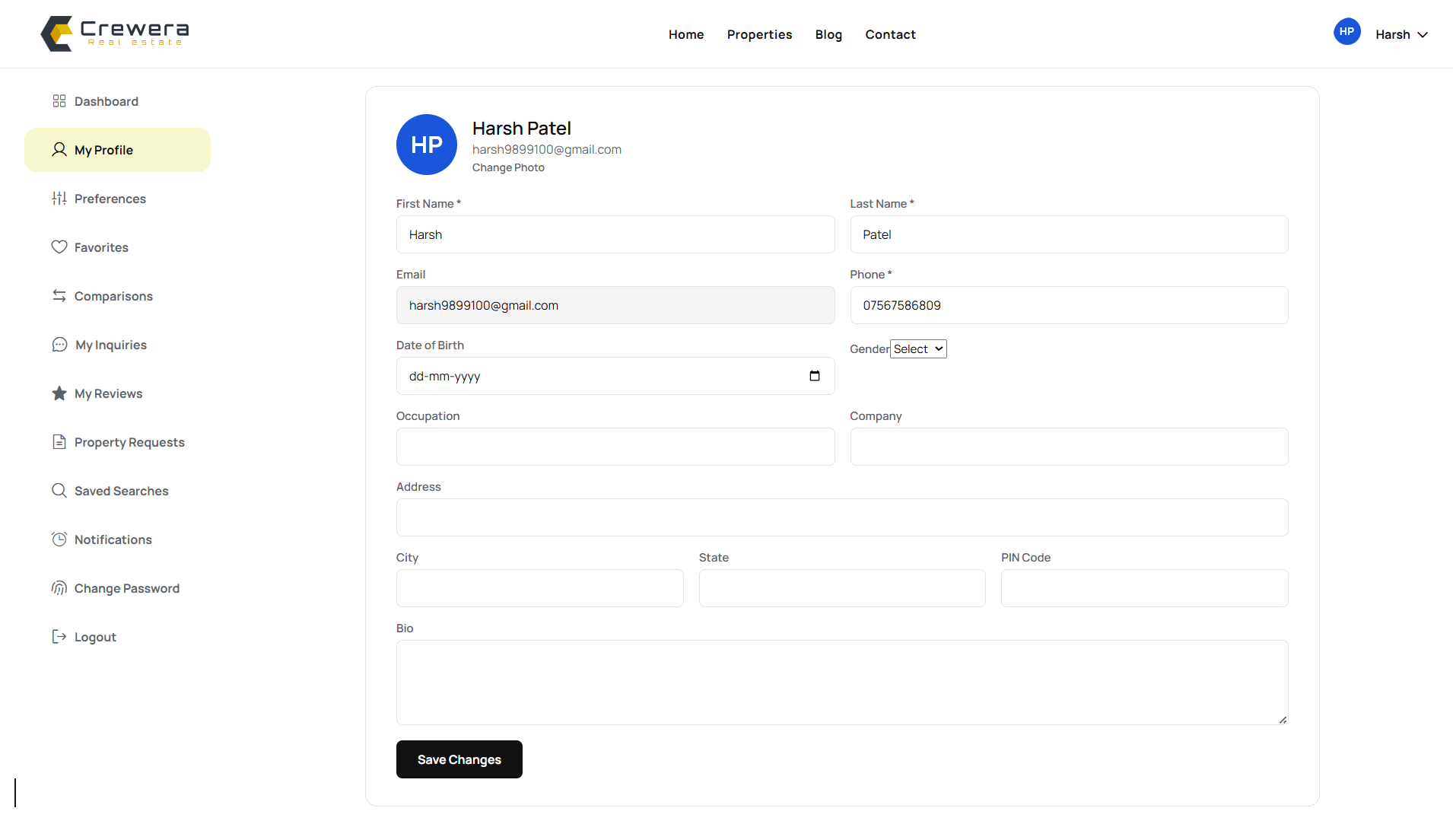This screenshot has width=1453, height=821.
Task: Click the Change Password fingerprint icon
Action: click(x=59, y=588)
